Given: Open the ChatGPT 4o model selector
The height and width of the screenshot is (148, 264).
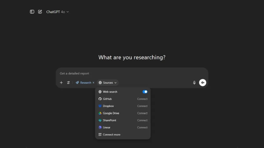Looking at the screenshot, I should tap(57, 12).
